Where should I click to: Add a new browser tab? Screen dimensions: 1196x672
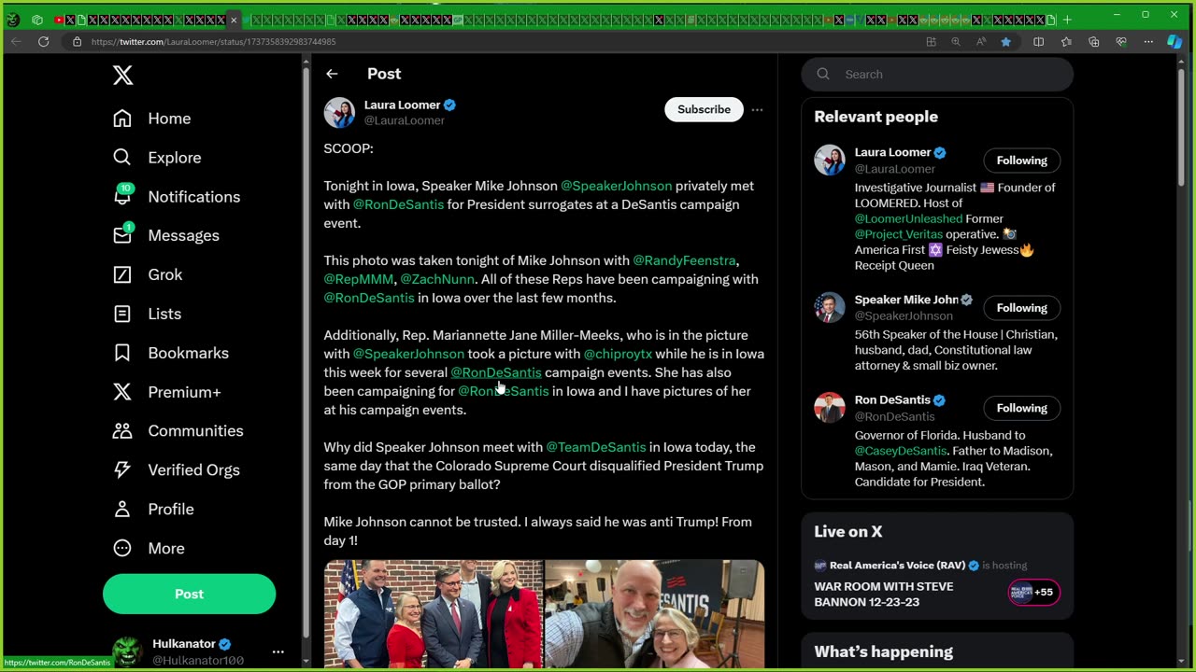pos(1067,20)
